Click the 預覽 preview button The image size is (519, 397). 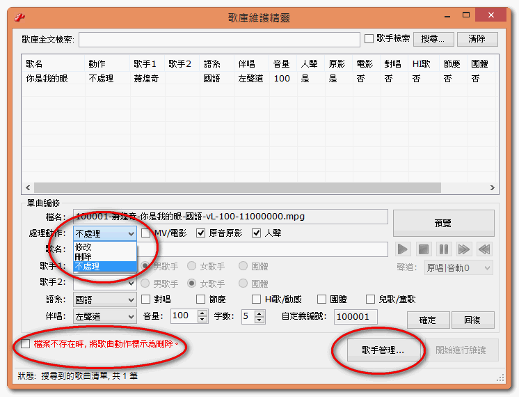(443, 224)
